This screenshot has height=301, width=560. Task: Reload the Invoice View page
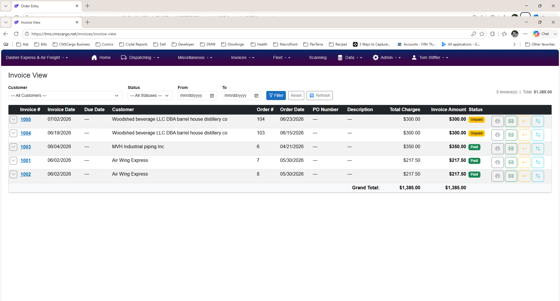click(16, 34)
